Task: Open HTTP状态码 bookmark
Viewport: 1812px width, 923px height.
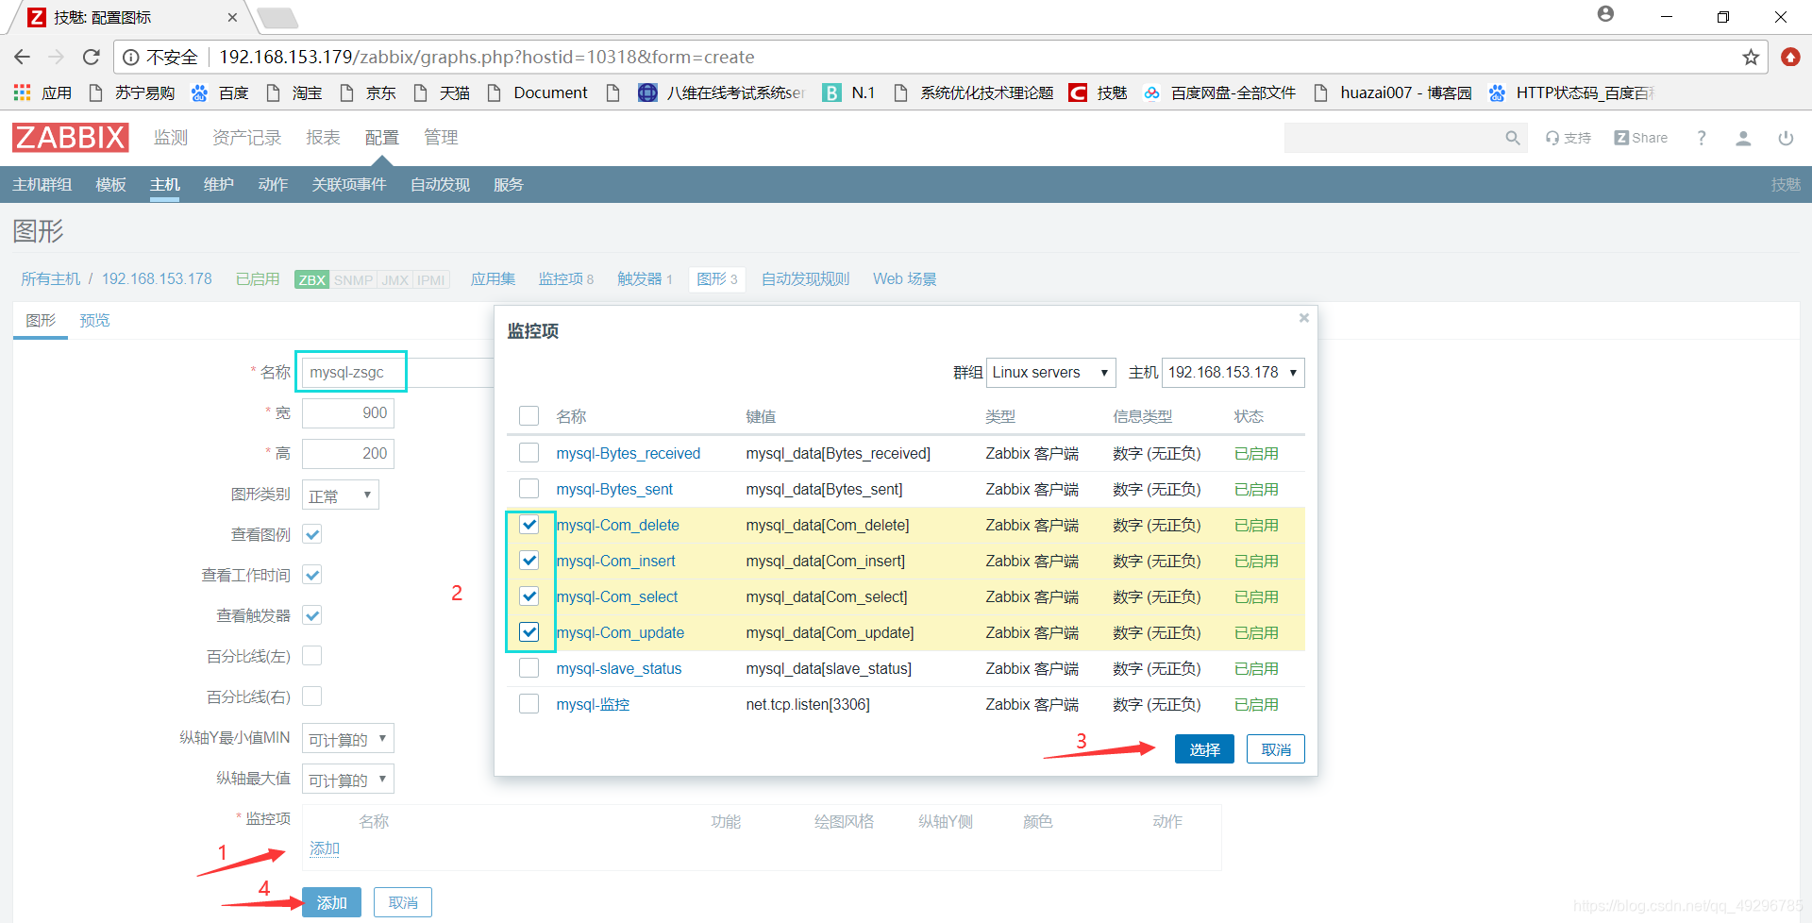Action: click(1571, 92)
